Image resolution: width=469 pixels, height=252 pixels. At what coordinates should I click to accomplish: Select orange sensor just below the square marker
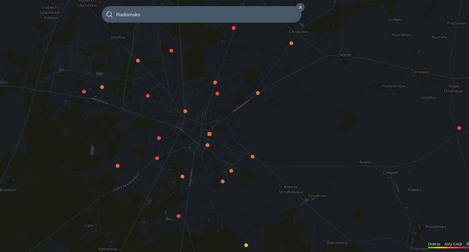[x=208, y=145]
